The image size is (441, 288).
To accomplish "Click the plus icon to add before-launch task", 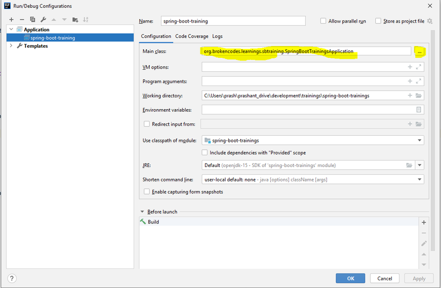I will click(x=424, y=222).
